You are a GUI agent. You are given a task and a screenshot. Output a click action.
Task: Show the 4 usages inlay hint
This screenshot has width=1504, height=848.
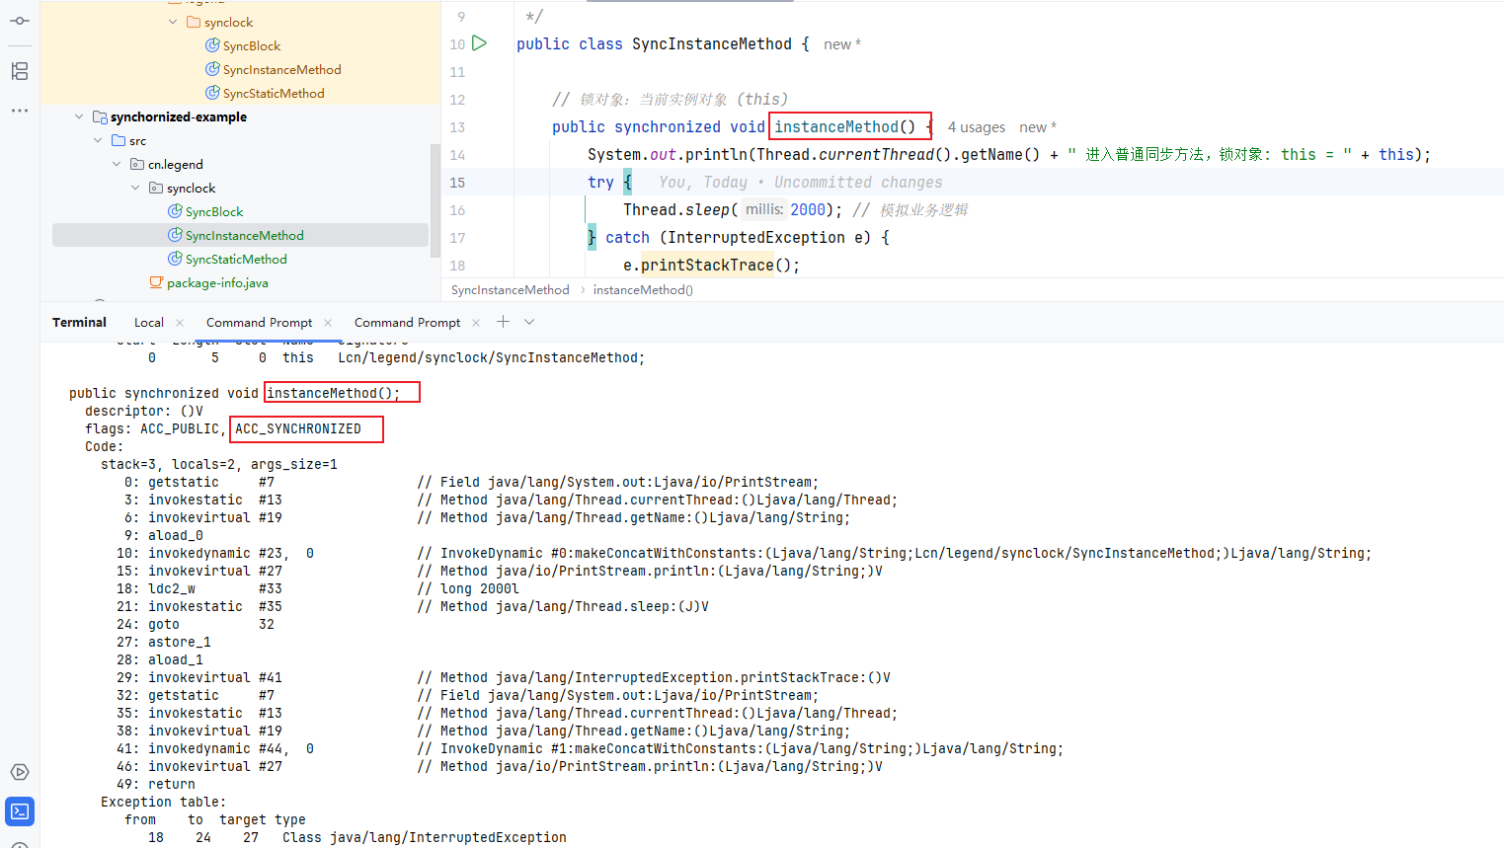tap(977, 127)
